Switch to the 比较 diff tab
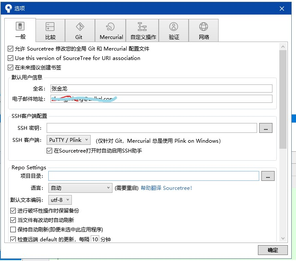Screen dimensions: 296x261 coord(50,30)
